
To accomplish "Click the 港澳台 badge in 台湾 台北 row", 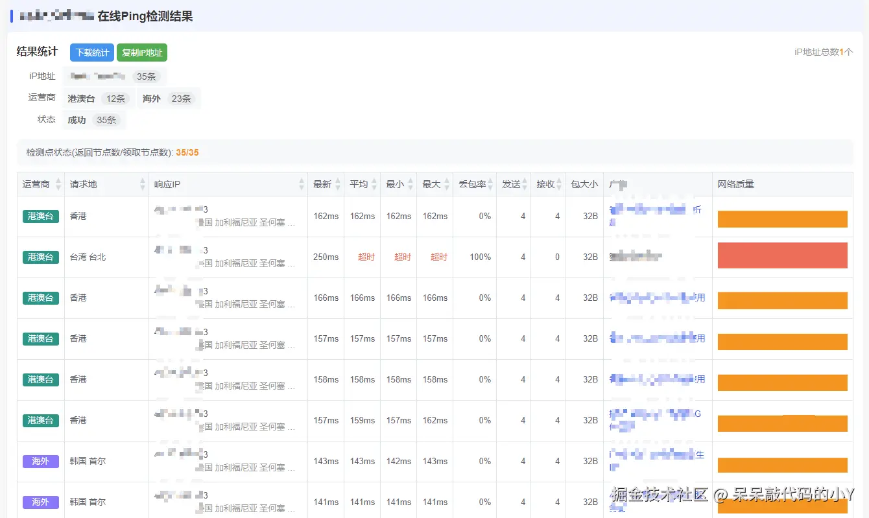I will 40,257.
